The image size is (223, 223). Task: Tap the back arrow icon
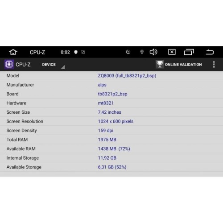[210, 52]
